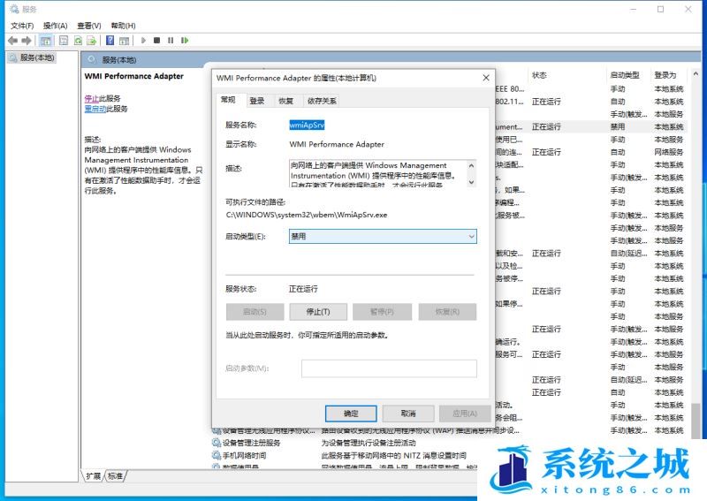Screen dimensions: 707x501
Task: Click the 停止(T) button in the dialog
Action: coord(318,312)
